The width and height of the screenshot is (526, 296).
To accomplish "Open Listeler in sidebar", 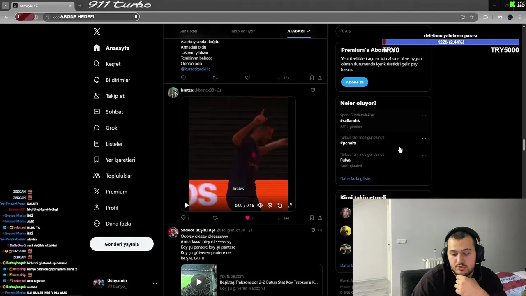I will (x=108, y=144).
